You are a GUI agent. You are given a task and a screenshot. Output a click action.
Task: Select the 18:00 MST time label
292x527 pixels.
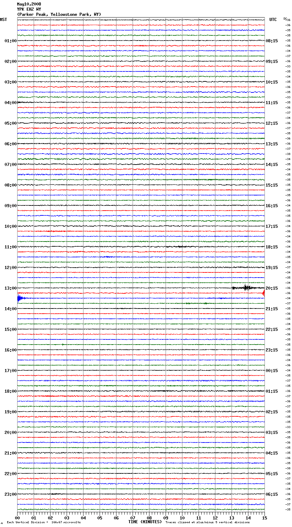(10, 391)
